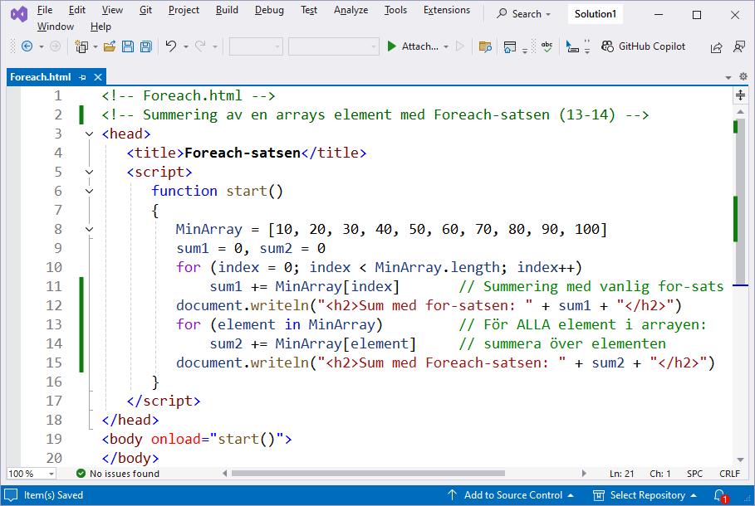
Task: Click the Search box in title bar
Action: (x=526, y=14)
